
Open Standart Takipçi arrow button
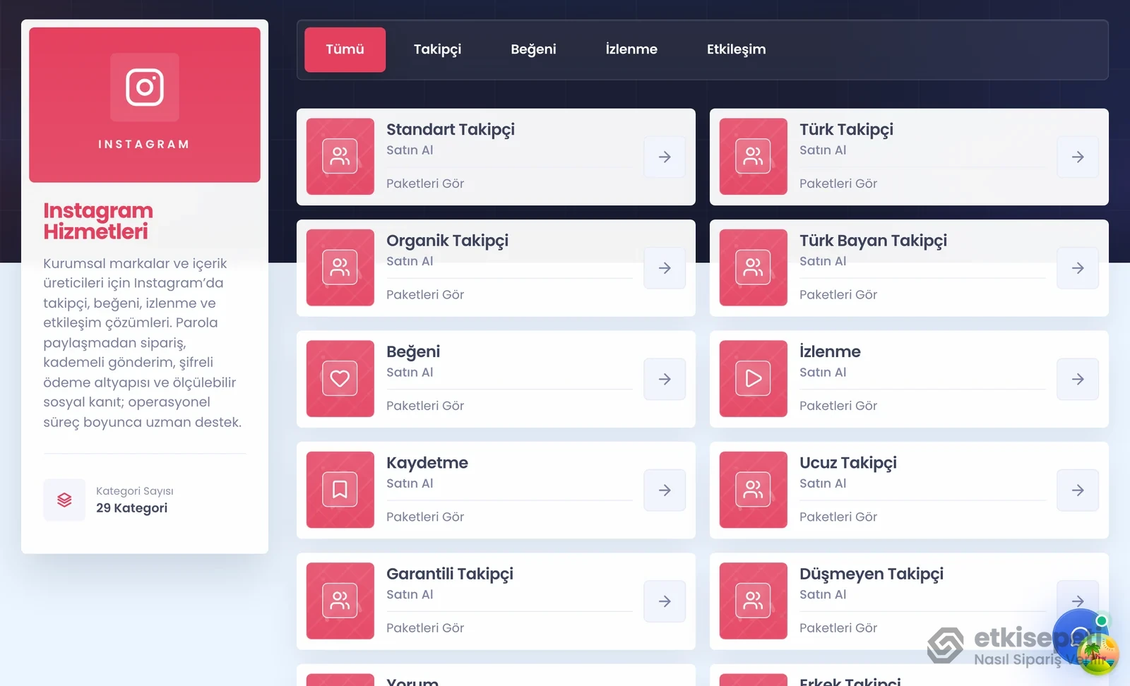pyautogui.click(x=665, y=157)
